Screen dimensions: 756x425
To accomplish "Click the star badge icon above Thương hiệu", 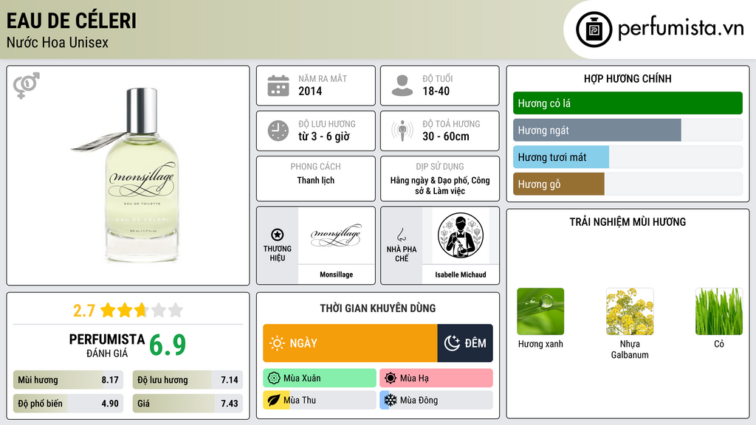I will pos(278,235).
